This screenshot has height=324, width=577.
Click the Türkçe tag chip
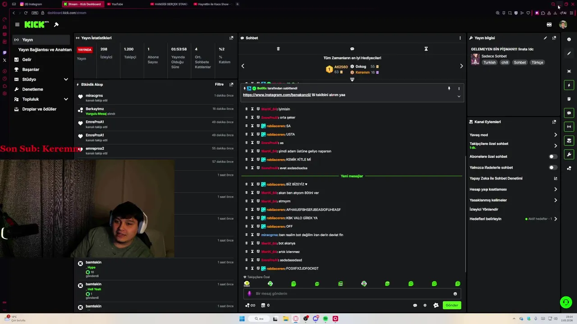537,63
